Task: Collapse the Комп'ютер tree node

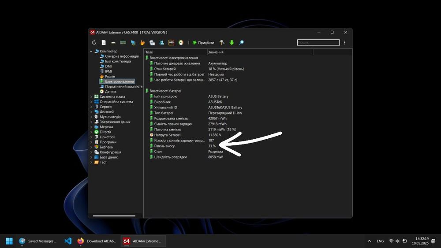Action: [x=91, y=51]
